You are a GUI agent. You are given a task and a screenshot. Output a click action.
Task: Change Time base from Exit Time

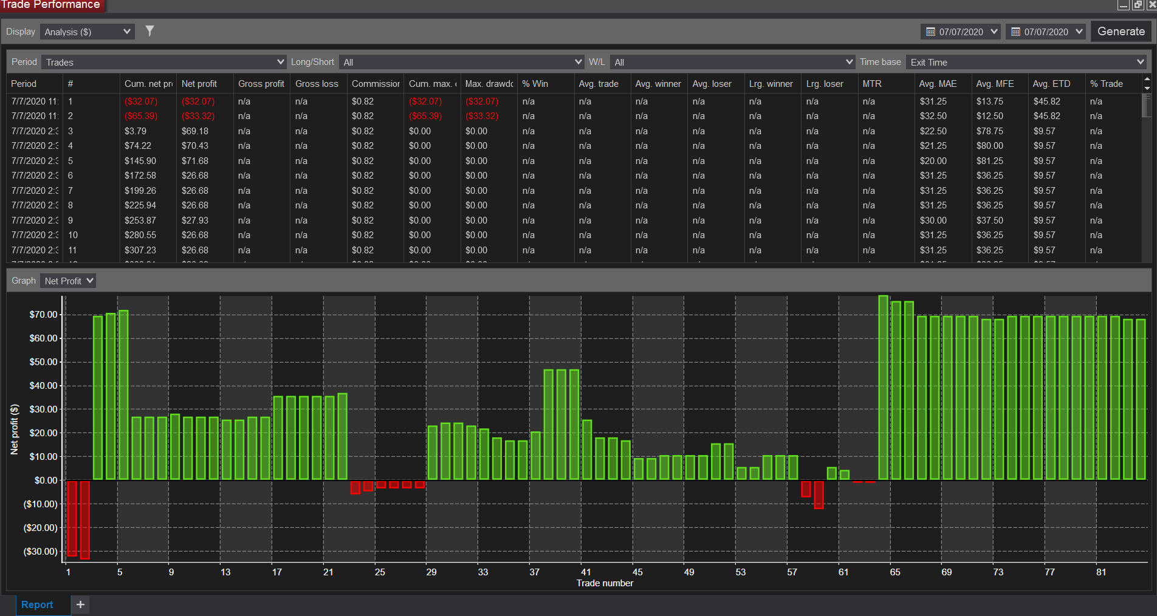(1026, 62)
